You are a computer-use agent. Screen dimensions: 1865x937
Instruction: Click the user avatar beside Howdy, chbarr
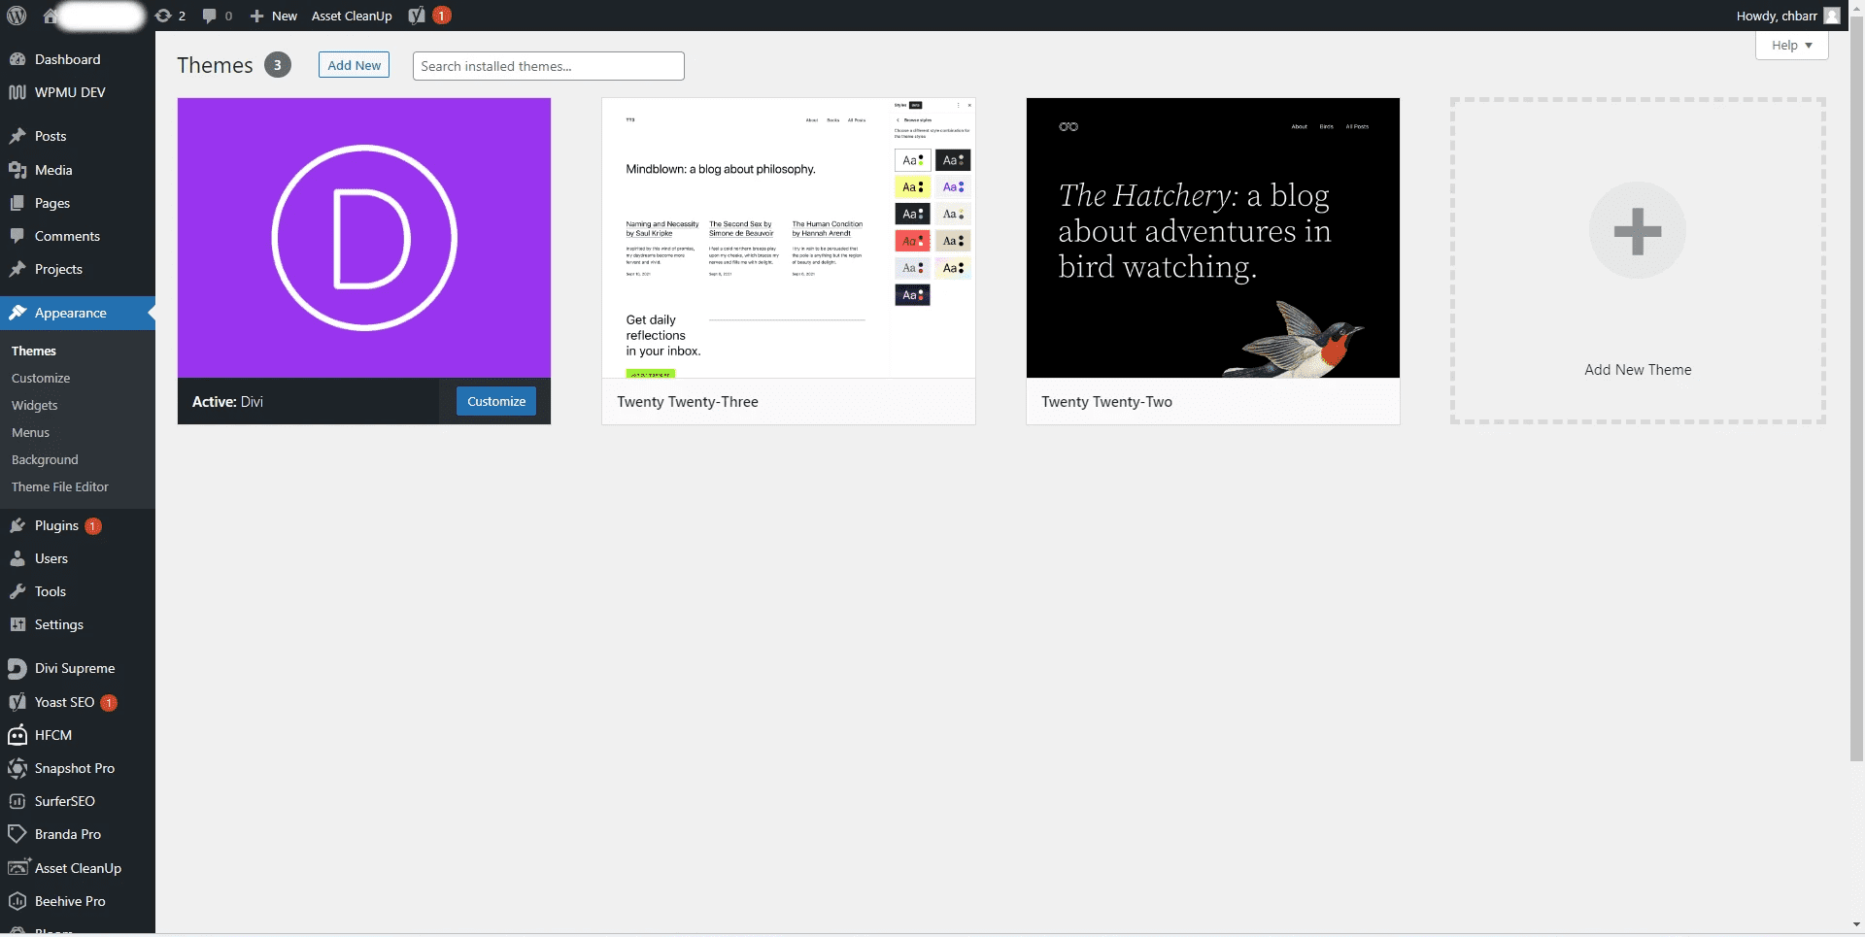click(x=1832, y=16)
